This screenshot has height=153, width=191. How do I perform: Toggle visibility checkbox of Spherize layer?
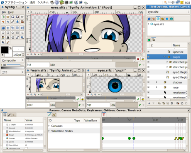pos(148,52)
